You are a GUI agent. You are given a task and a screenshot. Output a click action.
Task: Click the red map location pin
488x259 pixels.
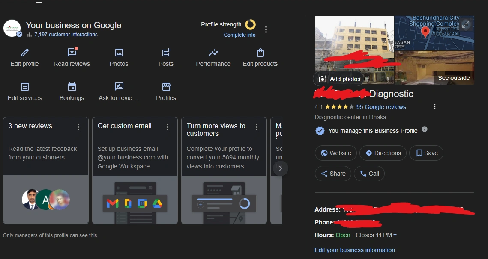click(425, 32)
